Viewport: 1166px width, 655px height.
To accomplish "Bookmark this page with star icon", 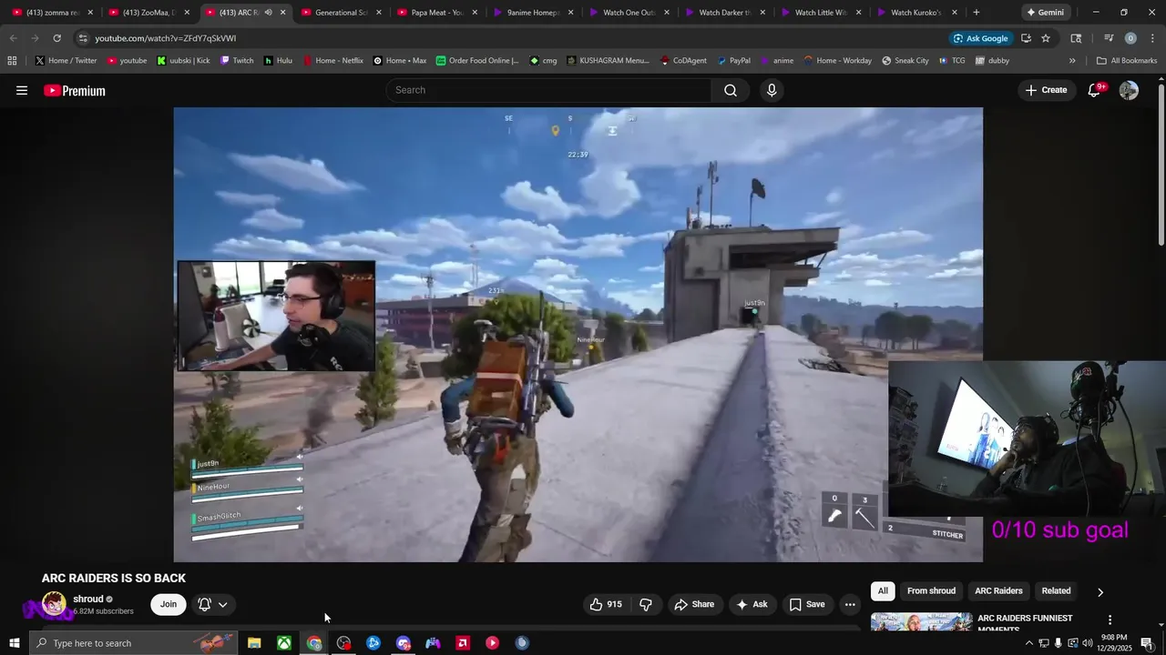I will click(1046, 38).
